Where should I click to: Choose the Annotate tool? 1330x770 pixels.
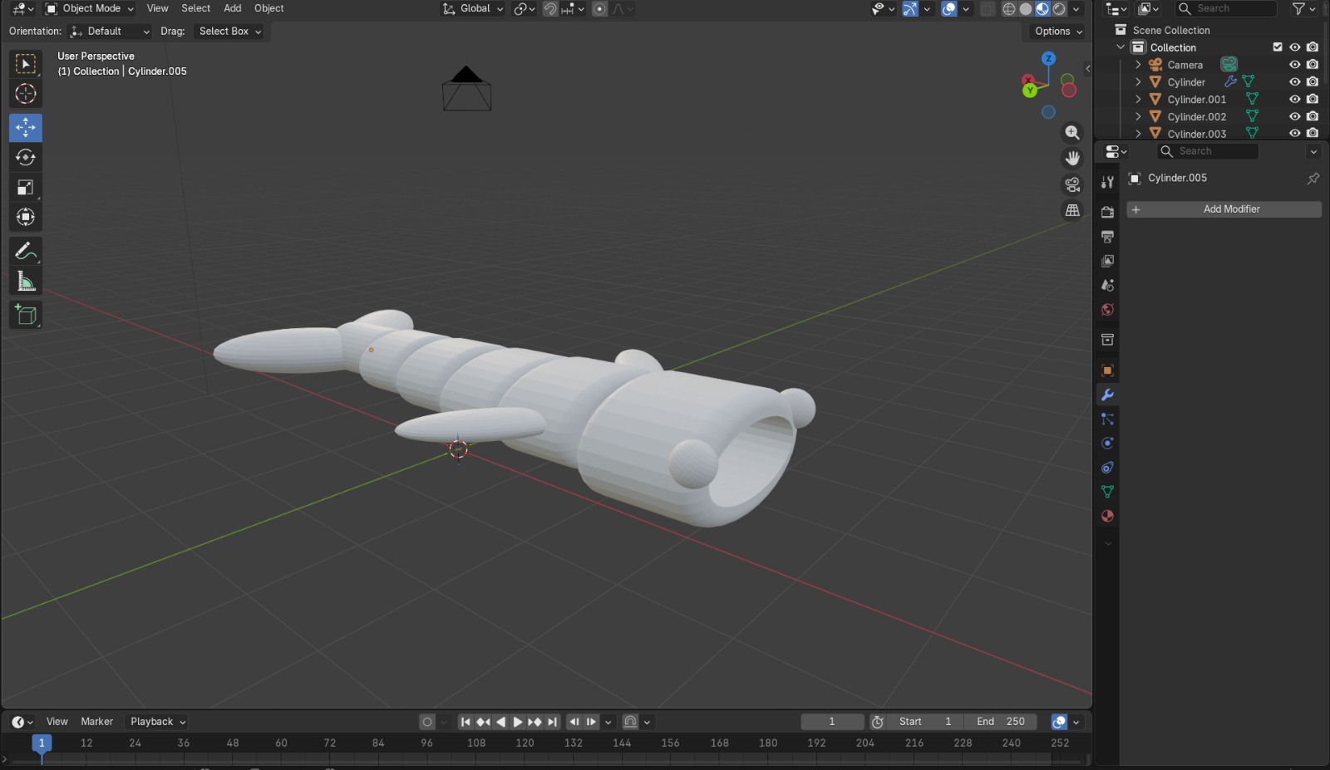(x=26, y=251)
